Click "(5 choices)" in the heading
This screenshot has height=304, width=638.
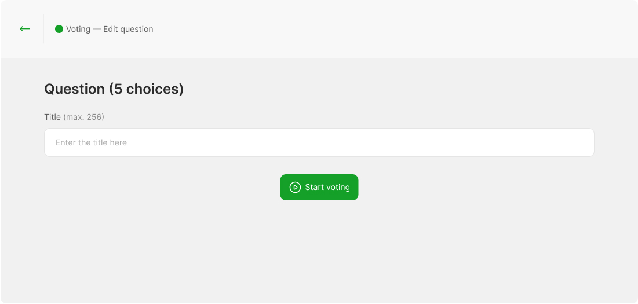(146, 89)
